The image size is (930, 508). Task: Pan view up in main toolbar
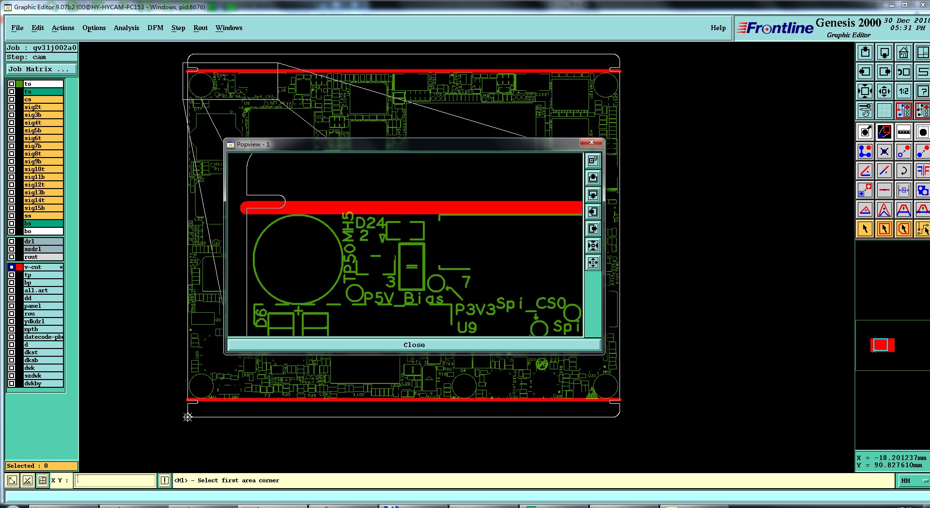tap(865, 52)
